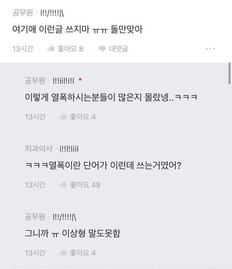Tap thumbs-up on the 열폭하시는분들 reply
Image resolution: width=232 pixels, height=269 pixels.
pyautogui.click(x=63, y=117)
